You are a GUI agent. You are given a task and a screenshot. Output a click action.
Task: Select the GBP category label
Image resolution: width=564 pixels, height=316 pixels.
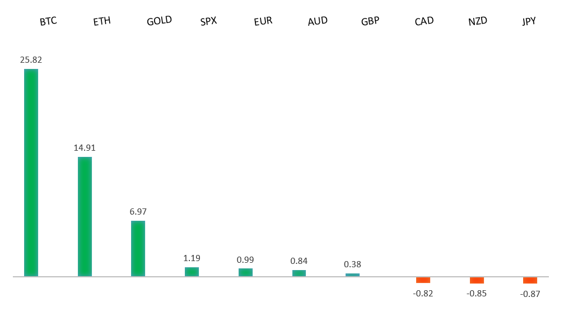click(371, 22)
